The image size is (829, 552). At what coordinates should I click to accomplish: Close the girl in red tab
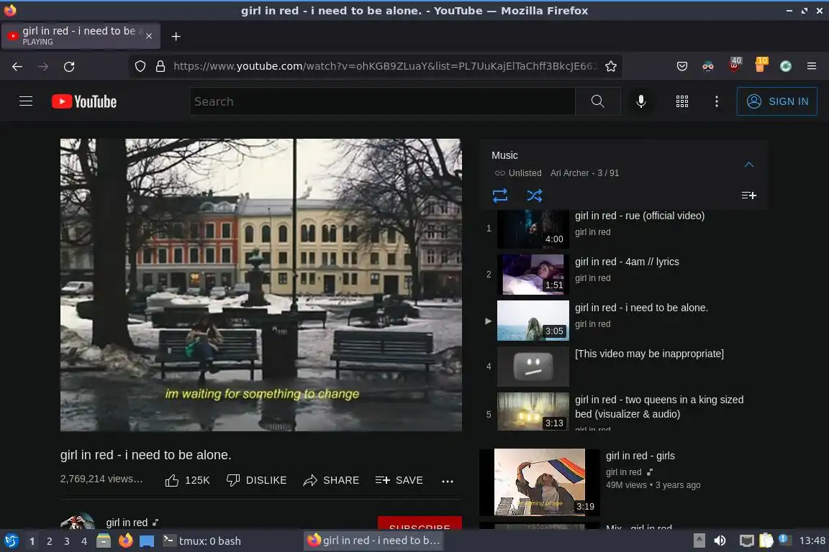(149, 36)
